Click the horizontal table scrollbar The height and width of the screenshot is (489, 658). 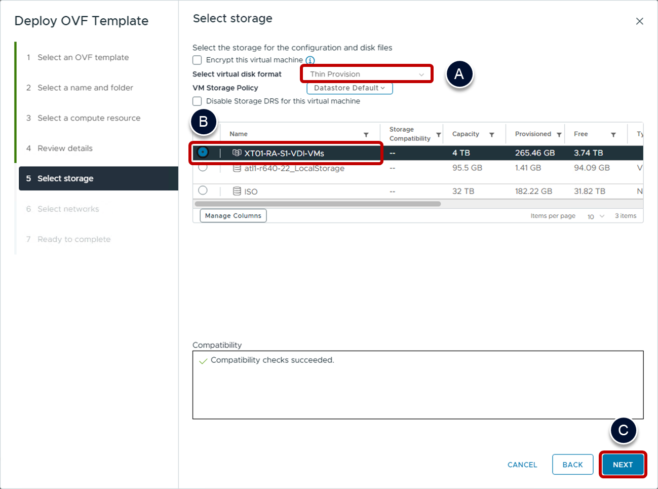(317, 204)
